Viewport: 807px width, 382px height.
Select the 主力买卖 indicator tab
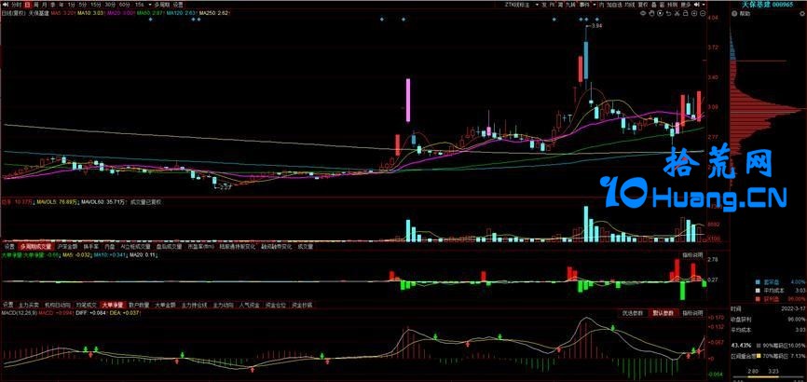point(29,305)
